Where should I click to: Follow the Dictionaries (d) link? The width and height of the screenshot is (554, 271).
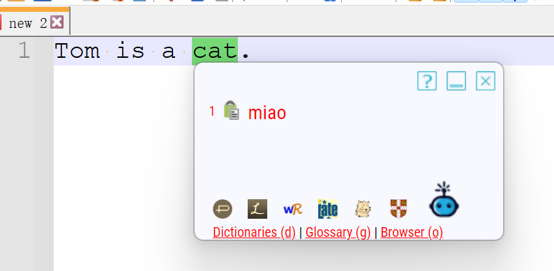[x=254, y=232]
